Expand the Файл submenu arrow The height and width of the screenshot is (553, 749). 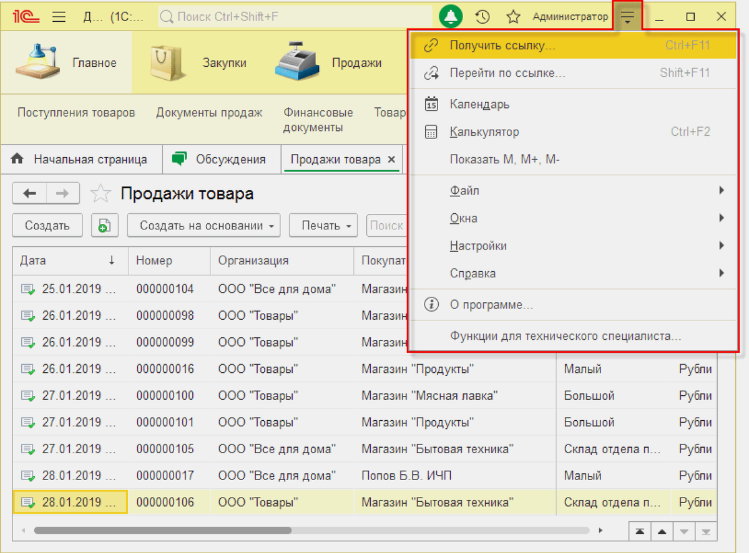click(x=722, y=191)
